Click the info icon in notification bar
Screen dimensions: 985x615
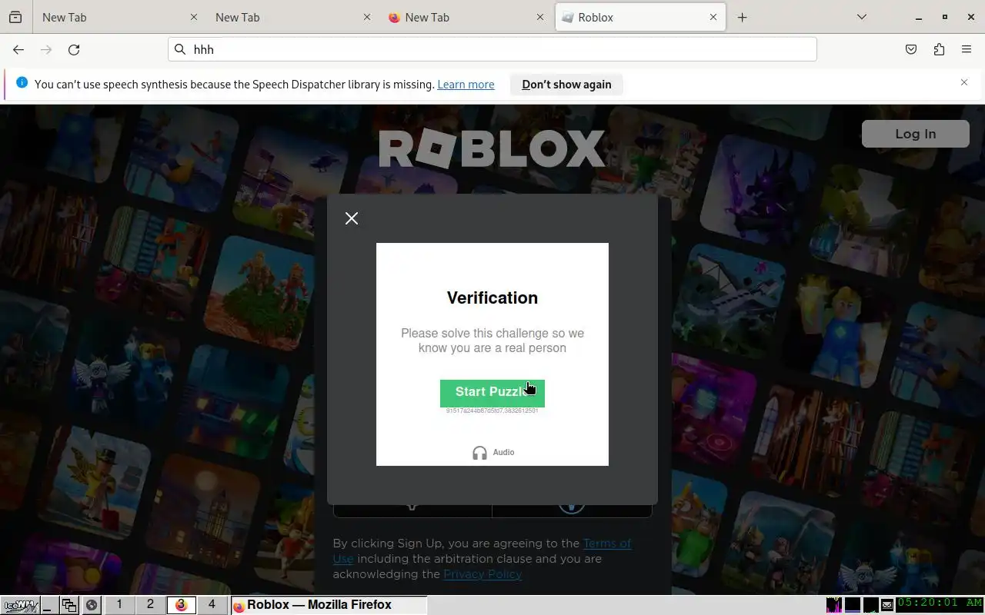22,82
